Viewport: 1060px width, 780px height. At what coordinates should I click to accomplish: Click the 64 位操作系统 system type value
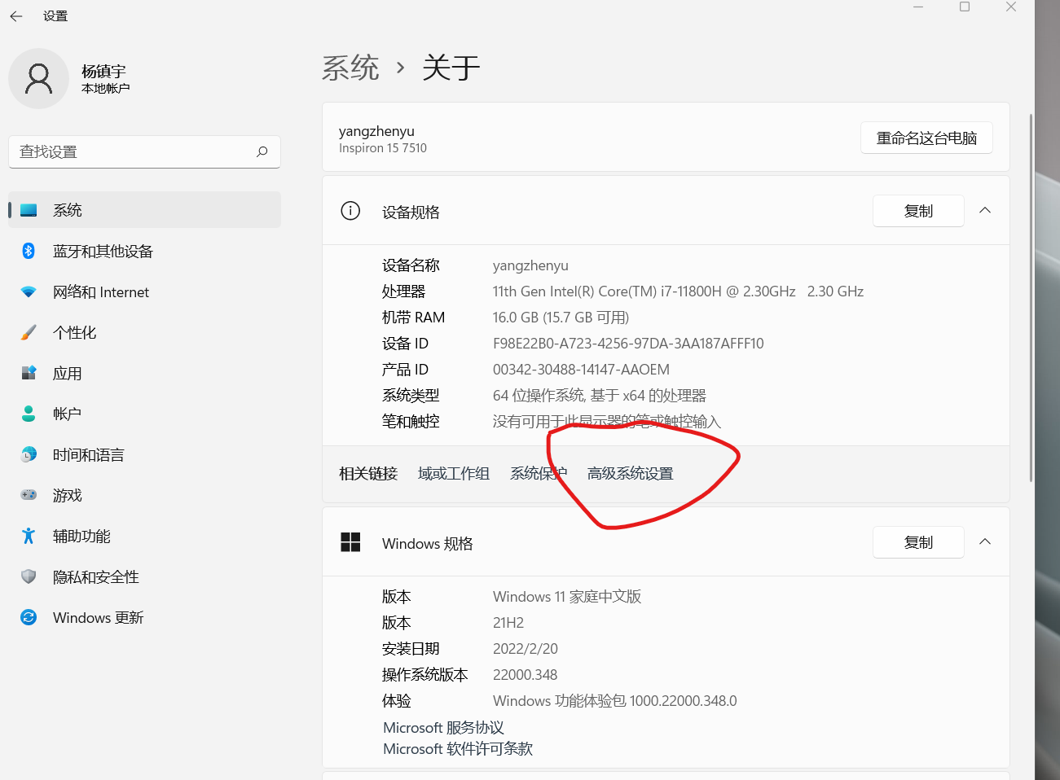click(599, 395)
